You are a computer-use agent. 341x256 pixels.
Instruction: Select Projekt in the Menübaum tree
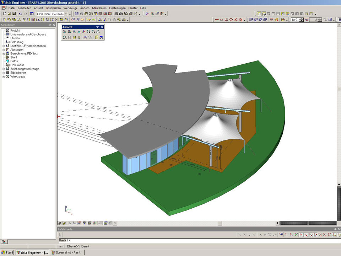point(15,31)
